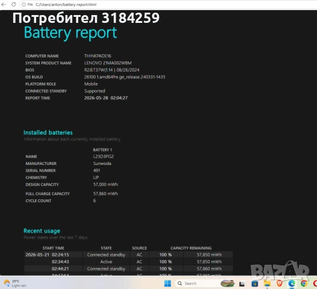Click the COMPUTER NAME label
317x289 pixels.
point(42,56)
